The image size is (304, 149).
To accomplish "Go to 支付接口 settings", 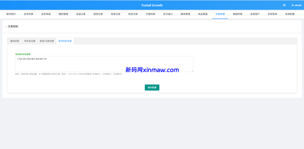I will pos(168,14).
